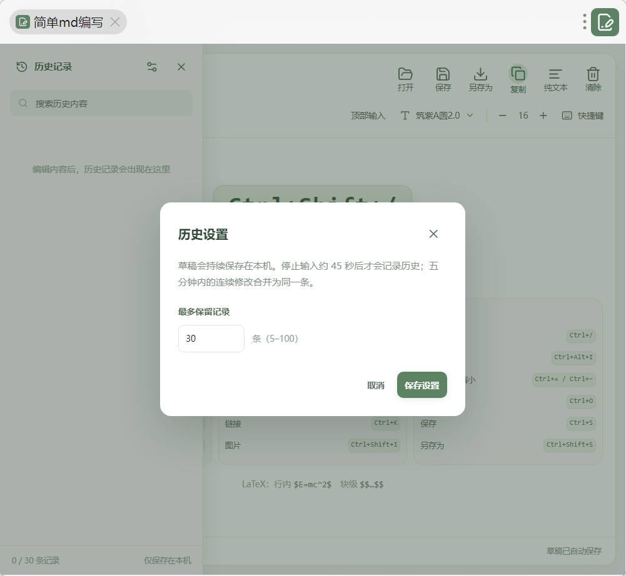Click the 草稿已自动保存 status text
Image resolution: width=626 pixels, height=576 pixels.
[x=573, y=551]
